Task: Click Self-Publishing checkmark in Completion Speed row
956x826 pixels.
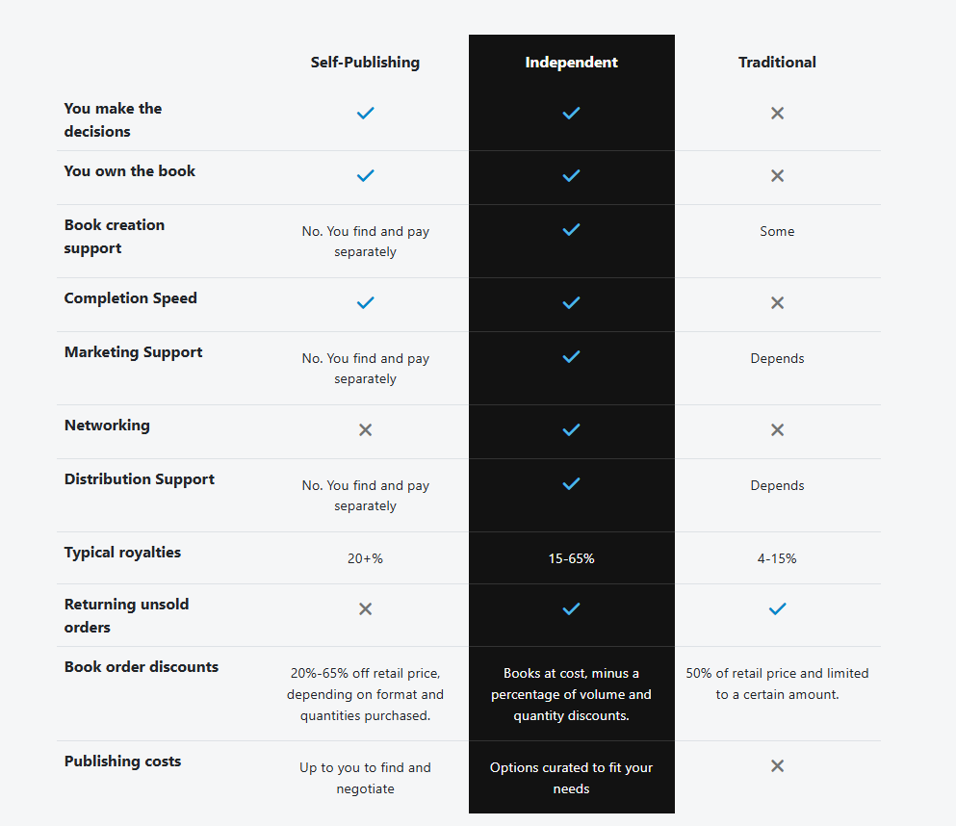Action: click(365, 303)
